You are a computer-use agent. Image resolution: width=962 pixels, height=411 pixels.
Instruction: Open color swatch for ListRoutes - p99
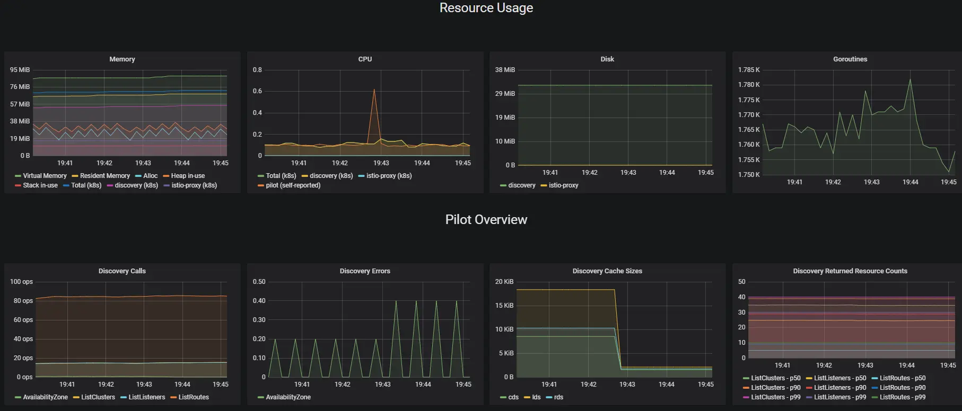point(874,397)
